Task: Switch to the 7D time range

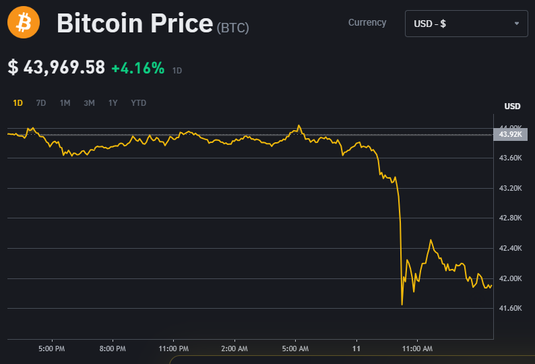Action: point(41,103)
